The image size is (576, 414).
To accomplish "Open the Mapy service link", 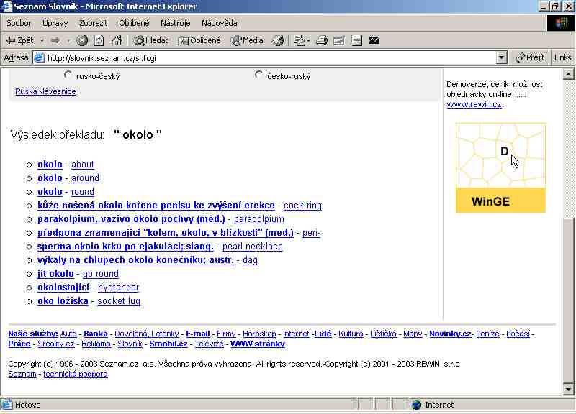I will coord(413,333).
